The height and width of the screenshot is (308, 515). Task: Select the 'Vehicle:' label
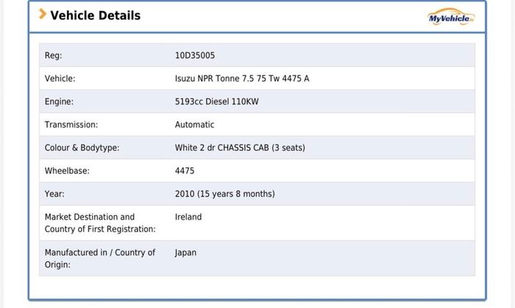coord(60,78)
